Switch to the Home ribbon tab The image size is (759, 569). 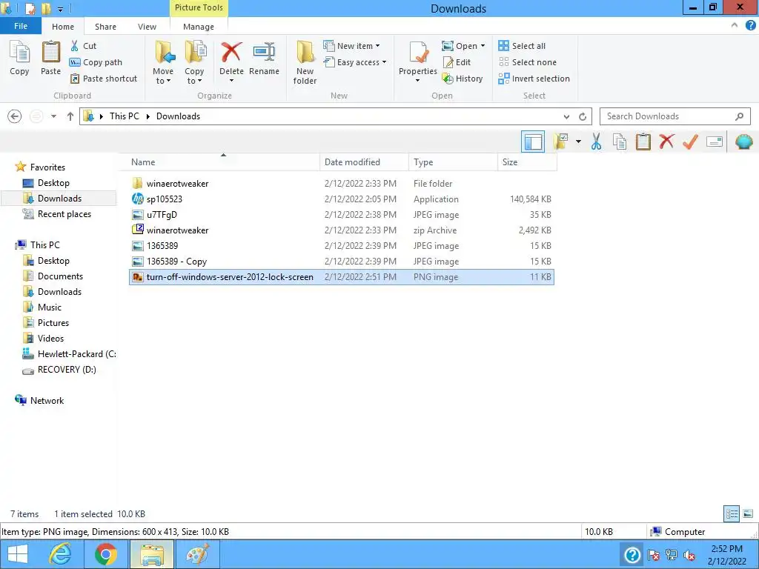pos(63,27)
